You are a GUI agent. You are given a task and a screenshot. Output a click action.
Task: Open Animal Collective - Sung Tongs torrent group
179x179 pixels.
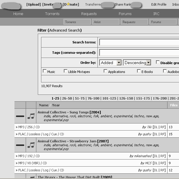coord(63,112)
